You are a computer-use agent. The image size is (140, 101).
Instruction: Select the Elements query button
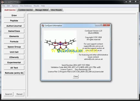[14, 36]
